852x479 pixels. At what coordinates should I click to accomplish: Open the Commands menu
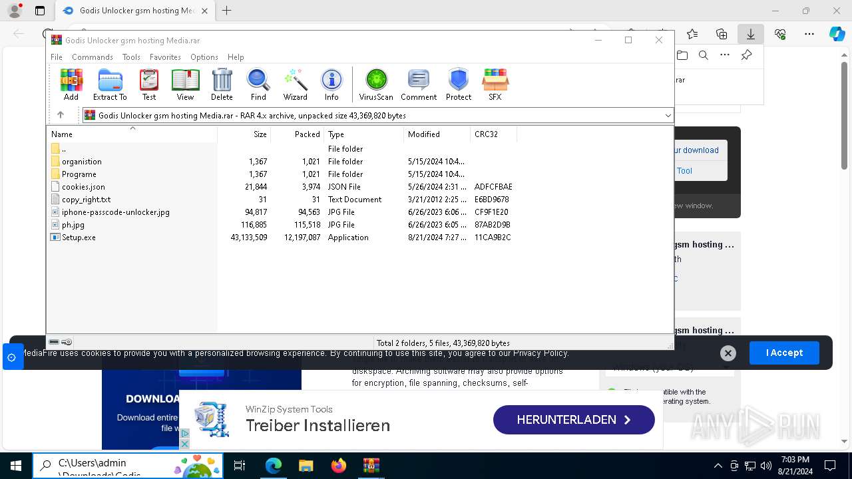coord(93,57)
